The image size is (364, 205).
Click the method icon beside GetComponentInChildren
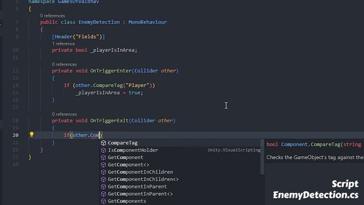tap(104, 172)
